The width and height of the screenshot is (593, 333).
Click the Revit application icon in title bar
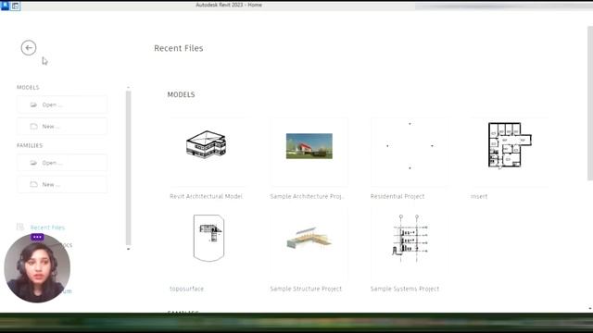click(5, 6)
